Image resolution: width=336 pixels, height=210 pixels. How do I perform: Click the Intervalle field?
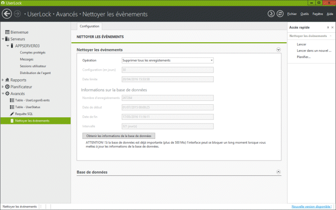coord(168,126)
